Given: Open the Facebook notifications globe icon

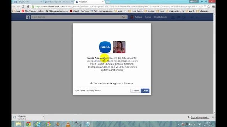Looking at the screenshot, I should click(184, 17).
